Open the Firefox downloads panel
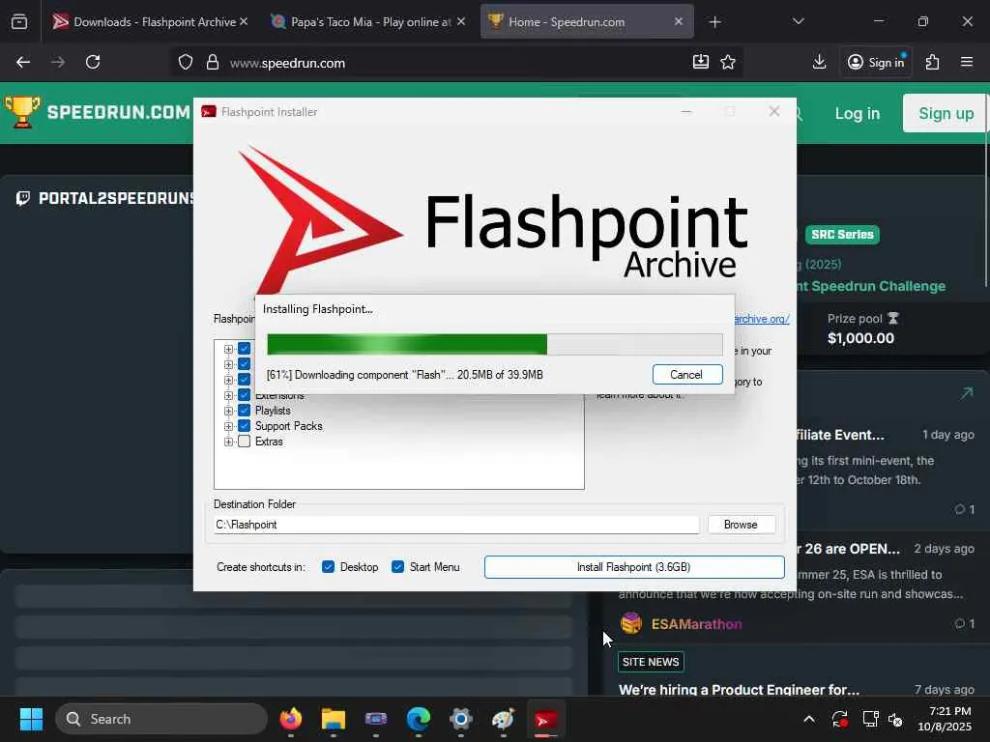The image size is (990, 742). point(819,62)
